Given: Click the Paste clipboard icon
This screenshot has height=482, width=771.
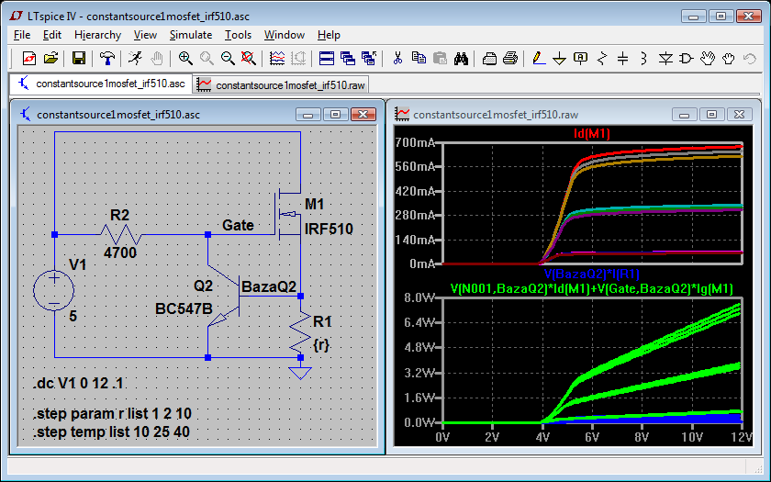Looking at the screenshot, I should click(x=440, y=59).
